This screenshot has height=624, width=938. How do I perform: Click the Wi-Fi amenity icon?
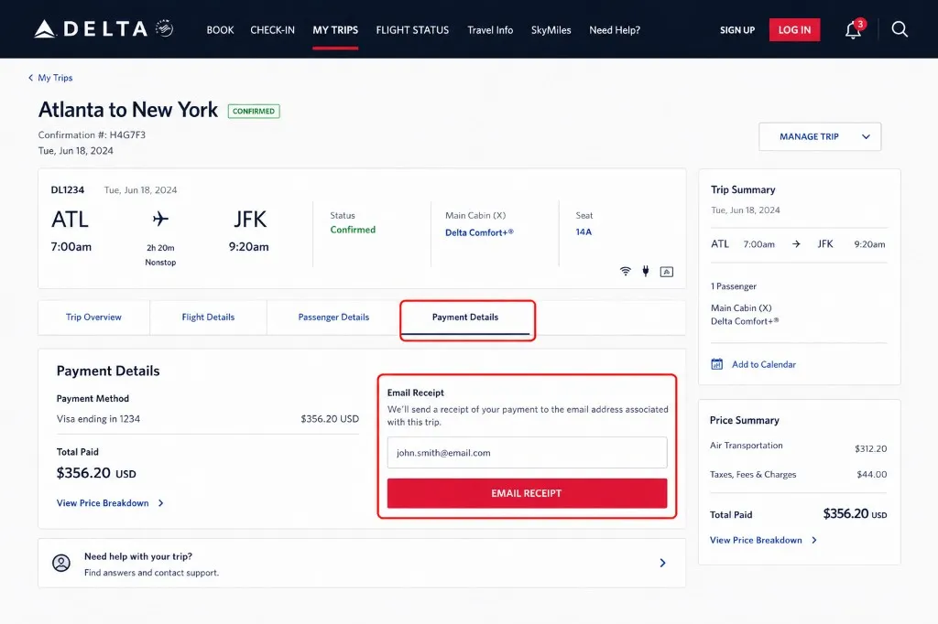click(625, 272)
